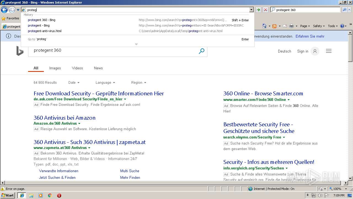Open '360 Online - Browse Smarter.com' ad
Screen dimensions: 353x199
263,93
